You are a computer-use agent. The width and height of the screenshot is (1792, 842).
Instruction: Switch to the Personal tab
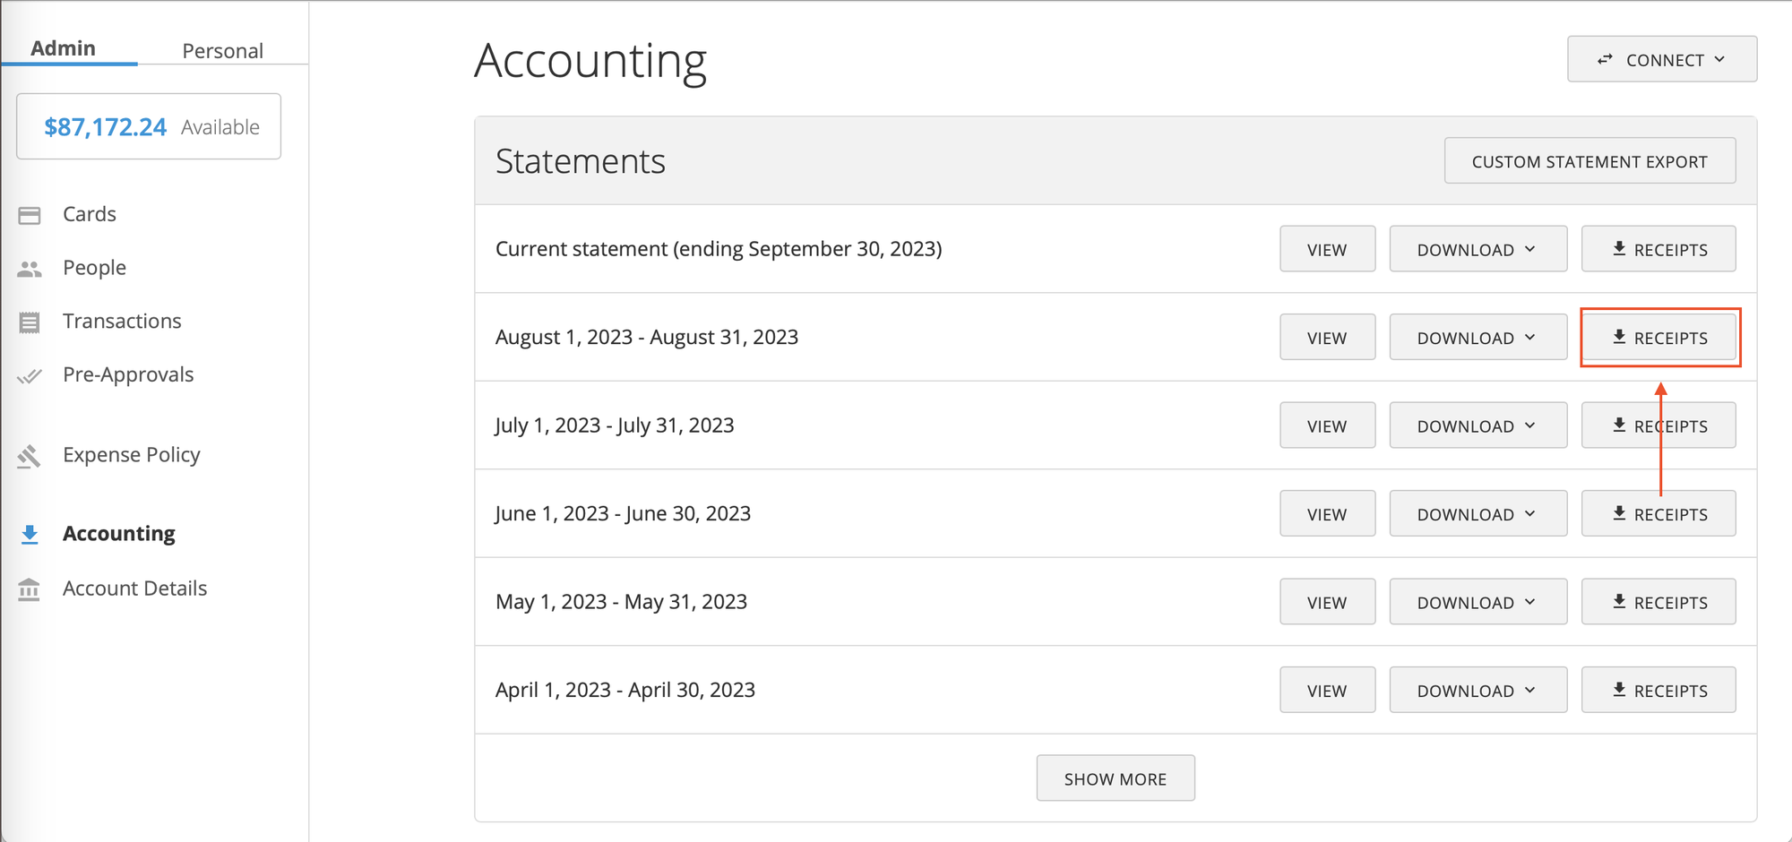(222, 50)
